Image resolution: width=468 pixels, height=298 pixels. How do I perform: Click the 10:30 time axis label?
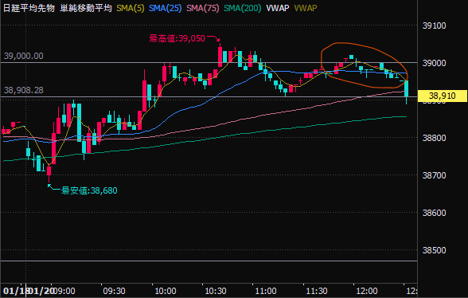click(x=216, y=291)
